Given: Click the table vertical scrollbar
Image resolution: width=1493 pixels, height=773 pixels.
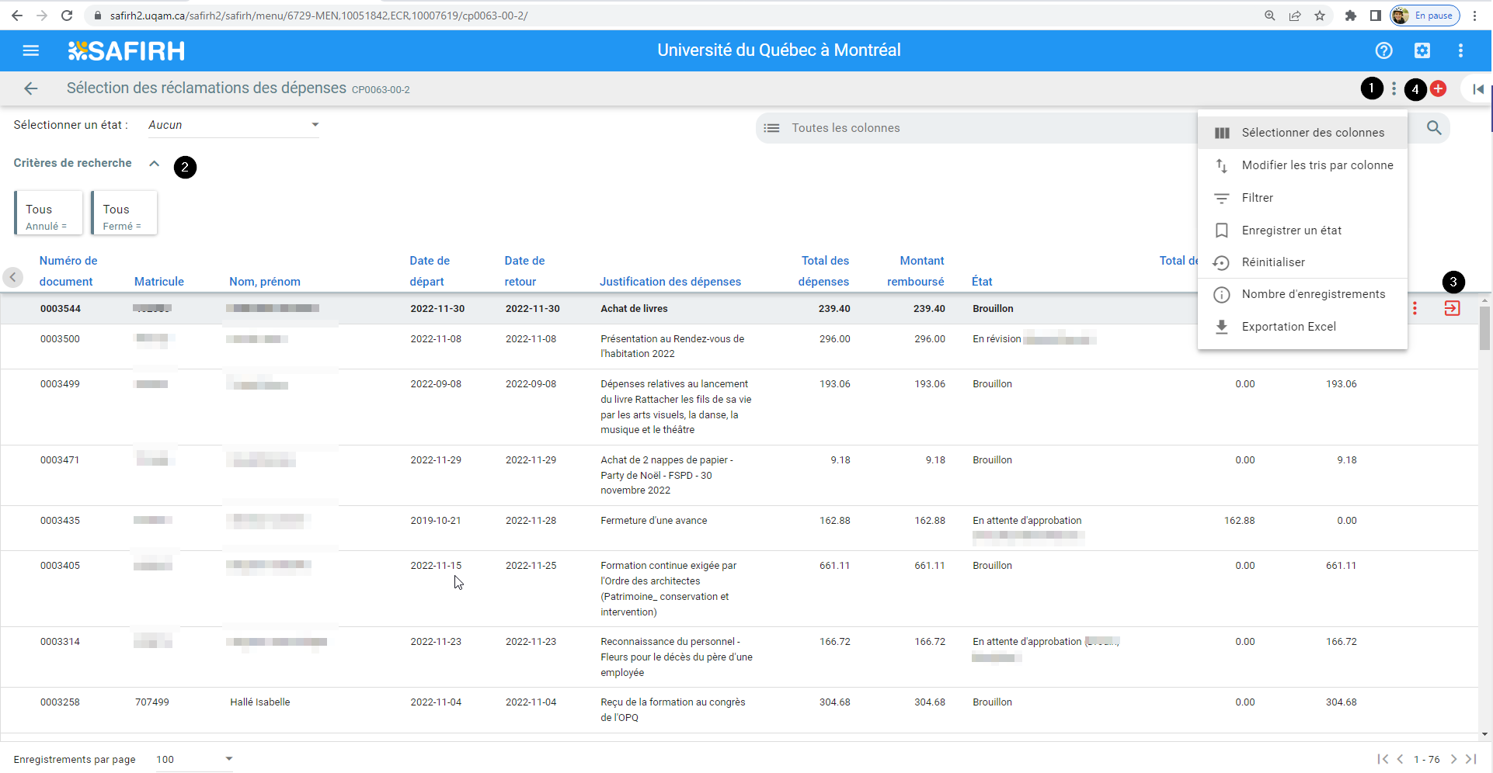Looking at the screenshot, I should click(1484, 328).
